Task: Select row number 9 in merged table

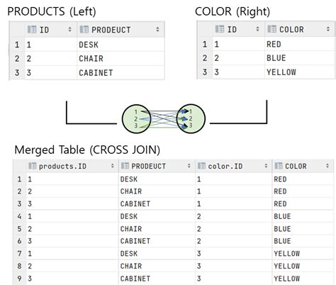Action: click(19, 279)
